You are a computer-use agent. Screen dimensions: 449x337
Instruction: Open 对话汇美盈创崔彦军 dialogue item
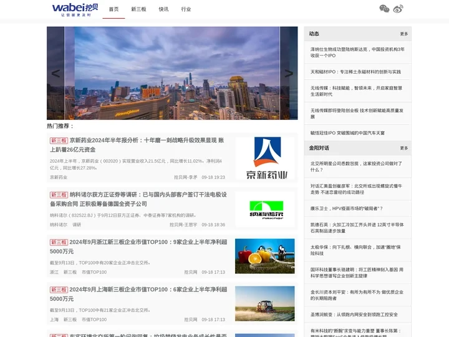click(357, 189)
